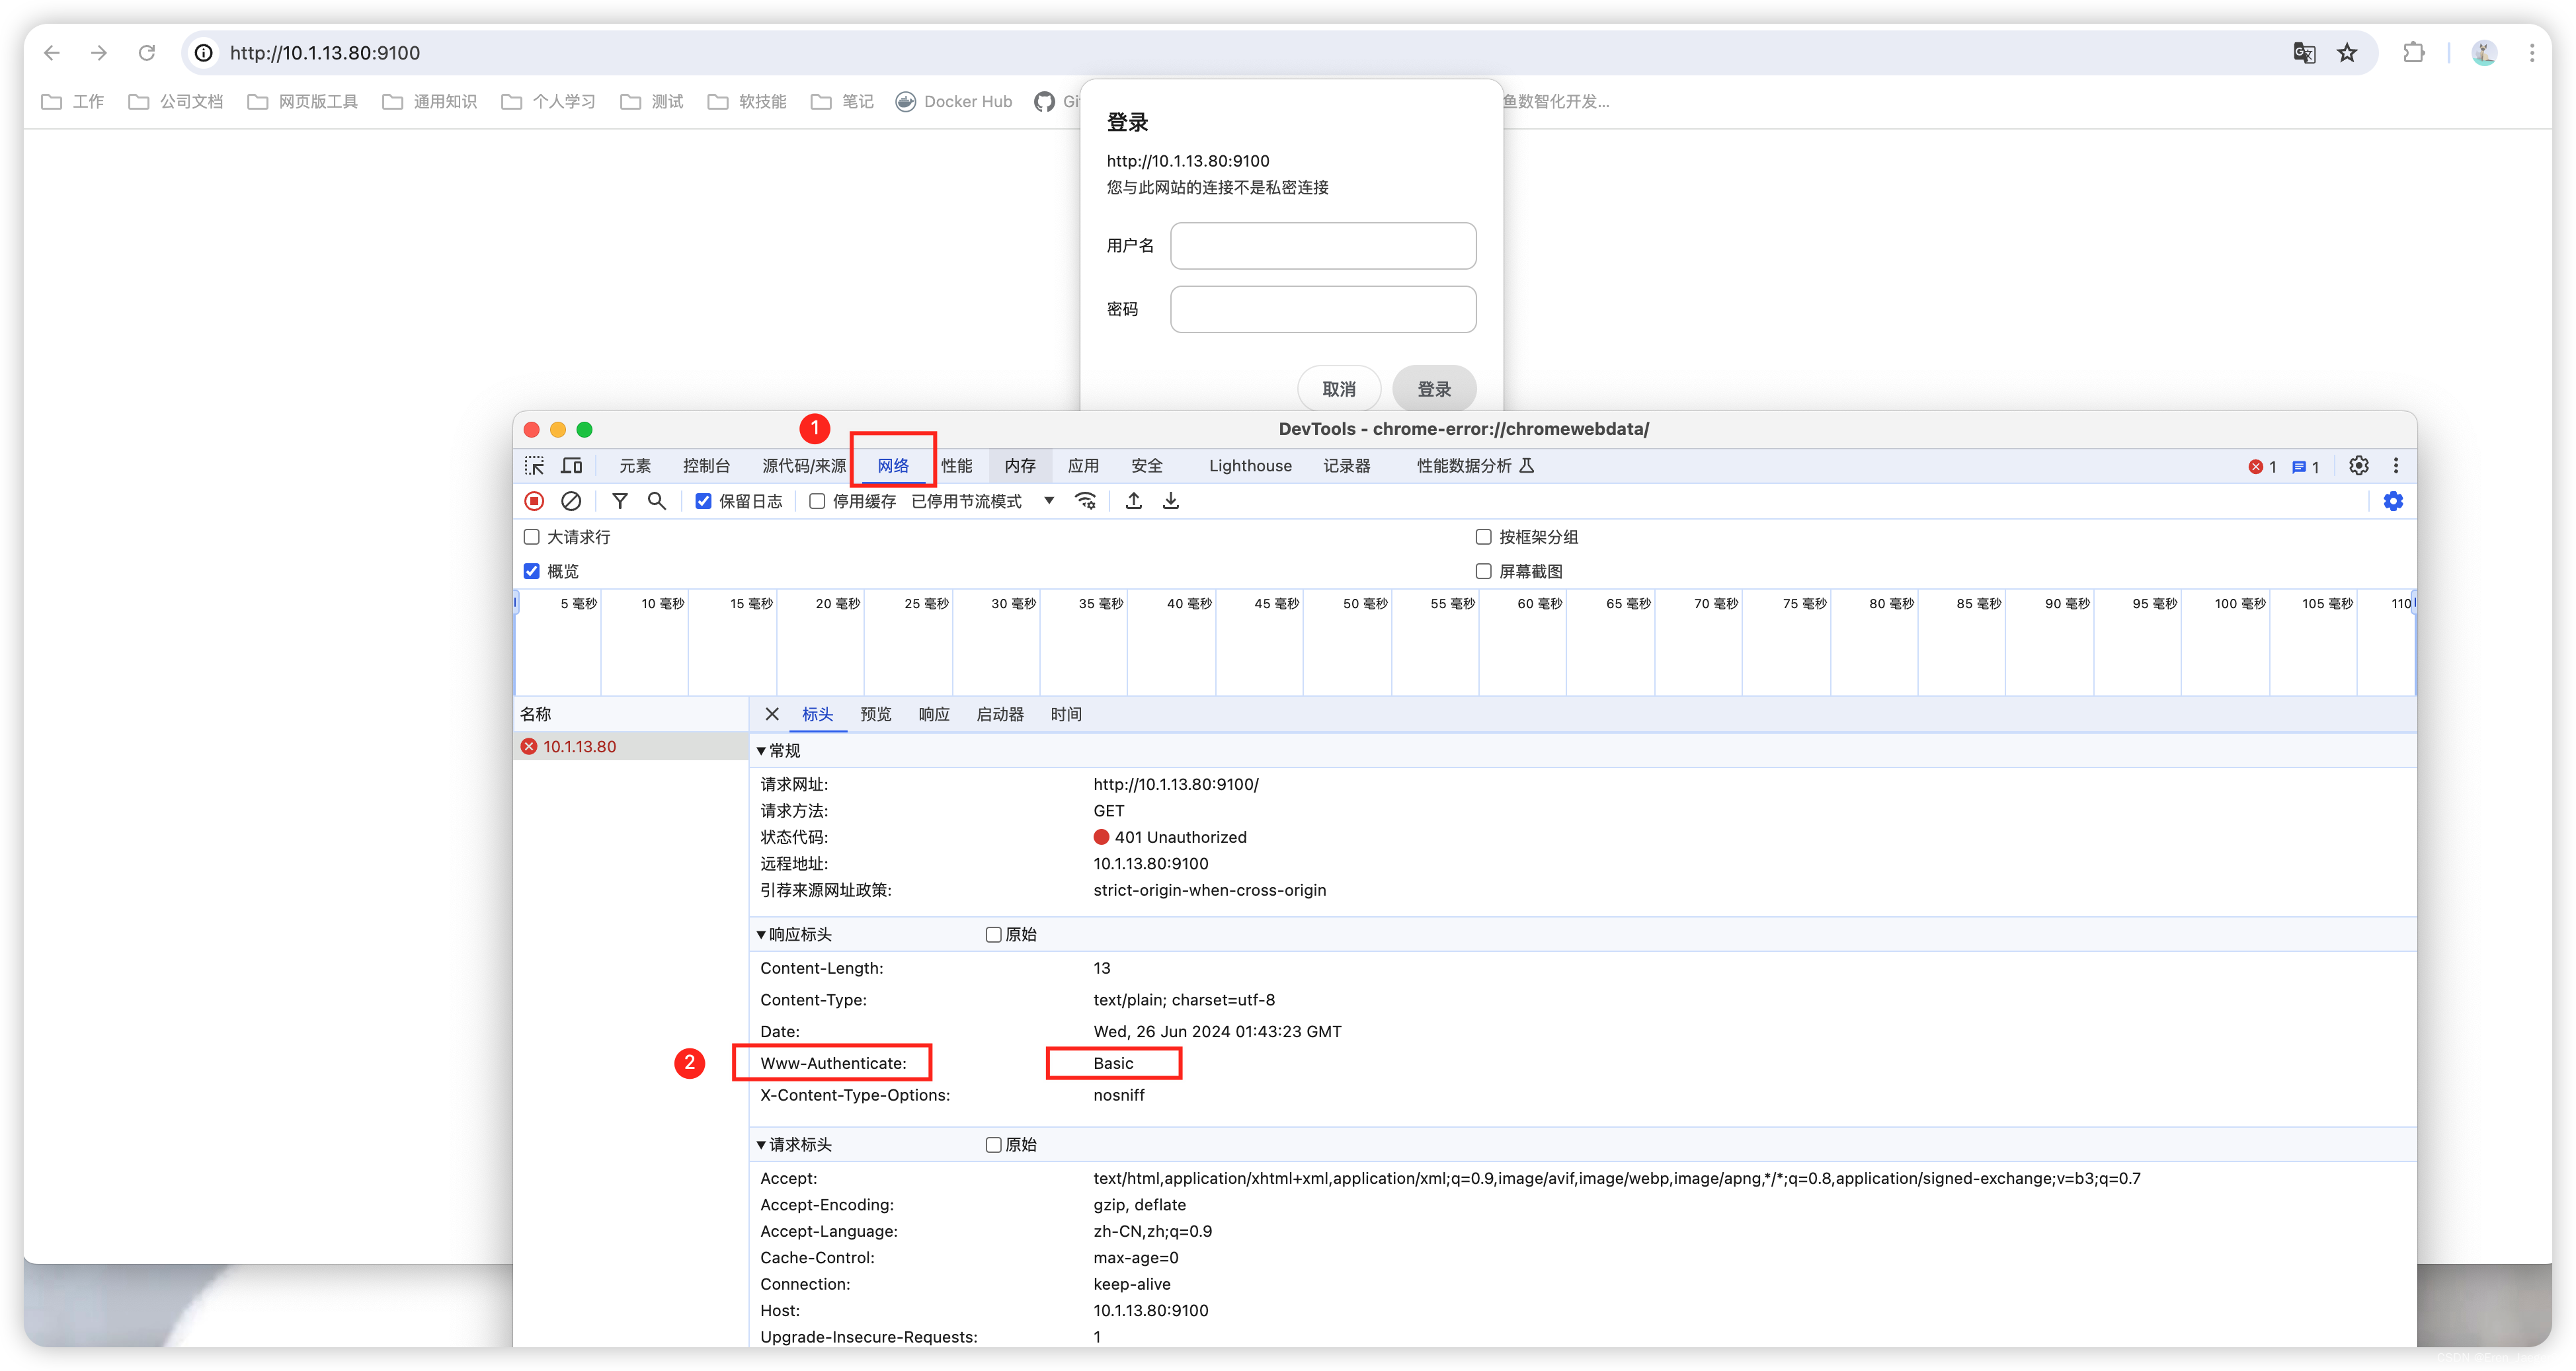Click the 取消 button in the login dialog

(1339, 388)
